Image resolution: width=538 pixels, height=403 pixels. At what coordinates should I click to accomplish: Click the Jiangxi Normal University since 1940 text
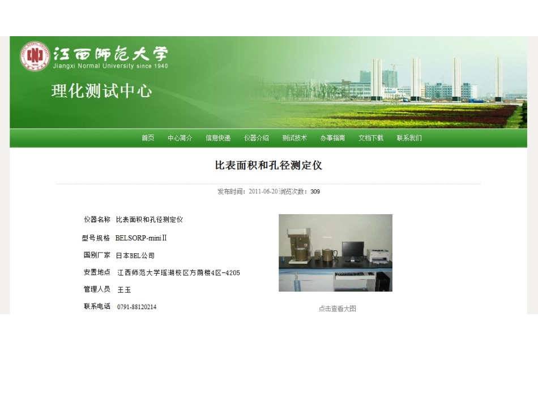pyautogui.click(x=110, y=66)
